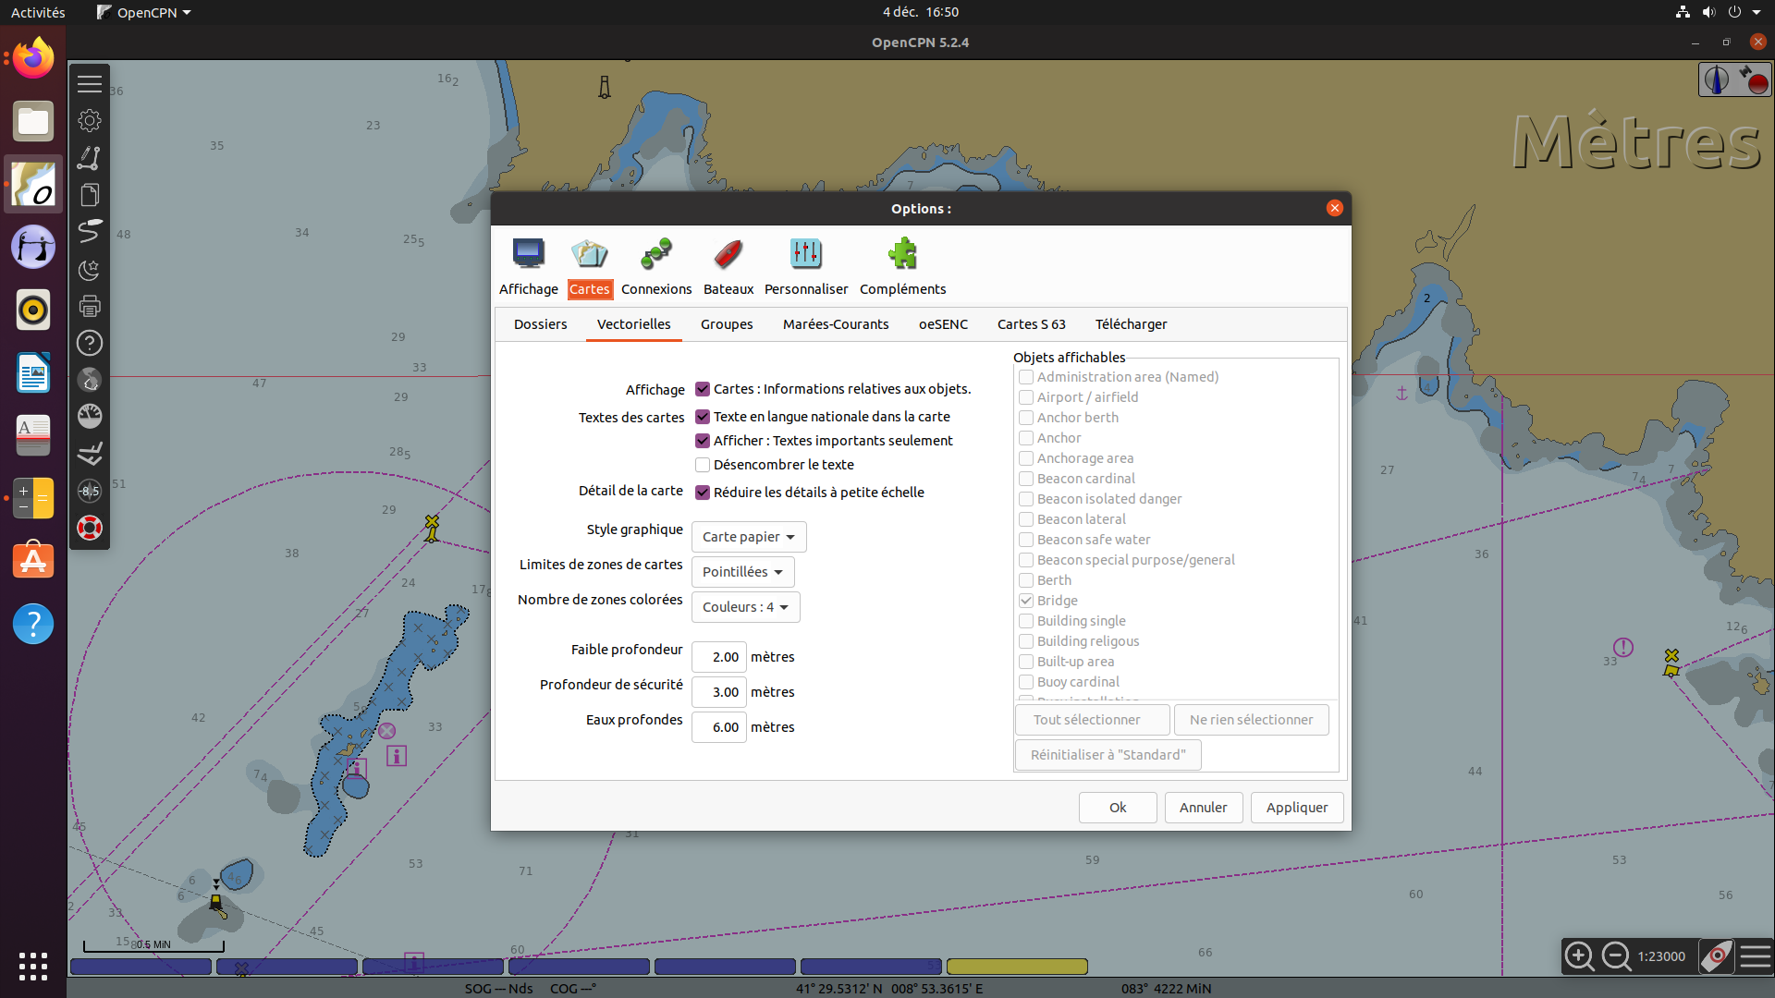
Task: Open the Télécharger tab
Action: click(1132, 324)
